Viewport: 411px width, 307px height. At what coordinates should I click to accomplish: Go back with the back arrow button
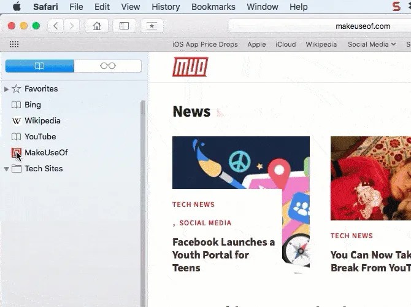[55, 26]
